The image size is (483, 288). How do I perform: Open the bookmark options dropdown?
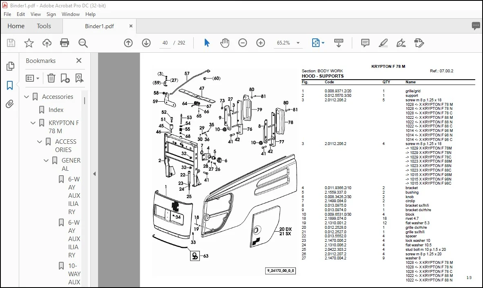coord(32,78)
